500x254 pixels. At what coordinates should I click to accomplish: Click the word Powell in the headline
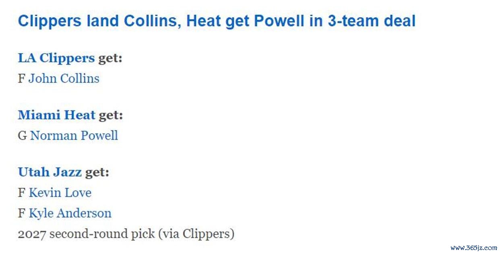279,21
